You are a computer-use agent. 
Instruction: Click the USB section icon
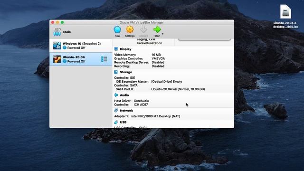[116, 122]
